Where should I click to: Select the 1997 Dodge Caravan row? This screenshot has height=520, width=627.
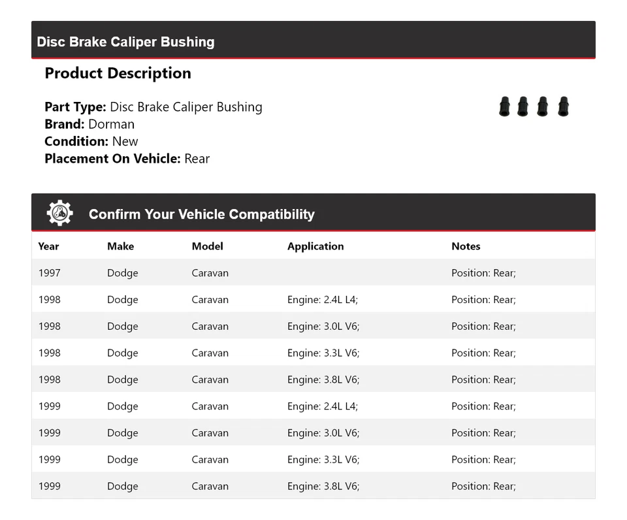pos(209,273)
